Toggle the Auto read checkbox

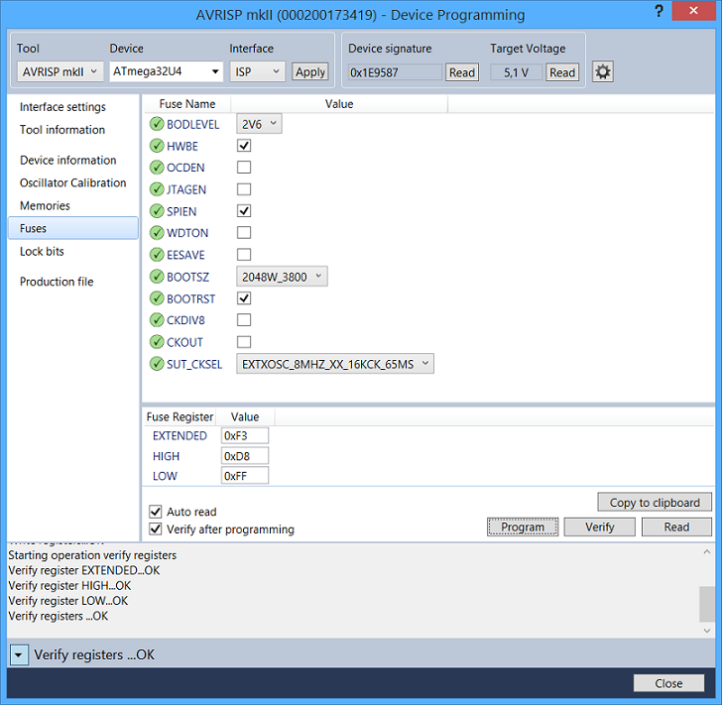coord(156,512)
